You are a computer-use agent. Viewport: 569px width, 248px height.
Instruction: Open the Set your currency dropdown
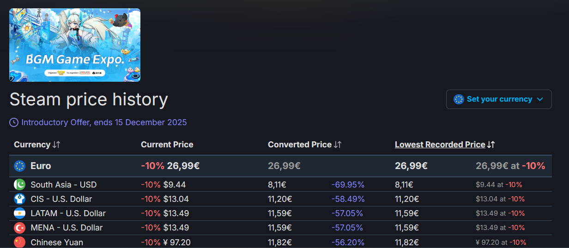click(x=499, y=99)
